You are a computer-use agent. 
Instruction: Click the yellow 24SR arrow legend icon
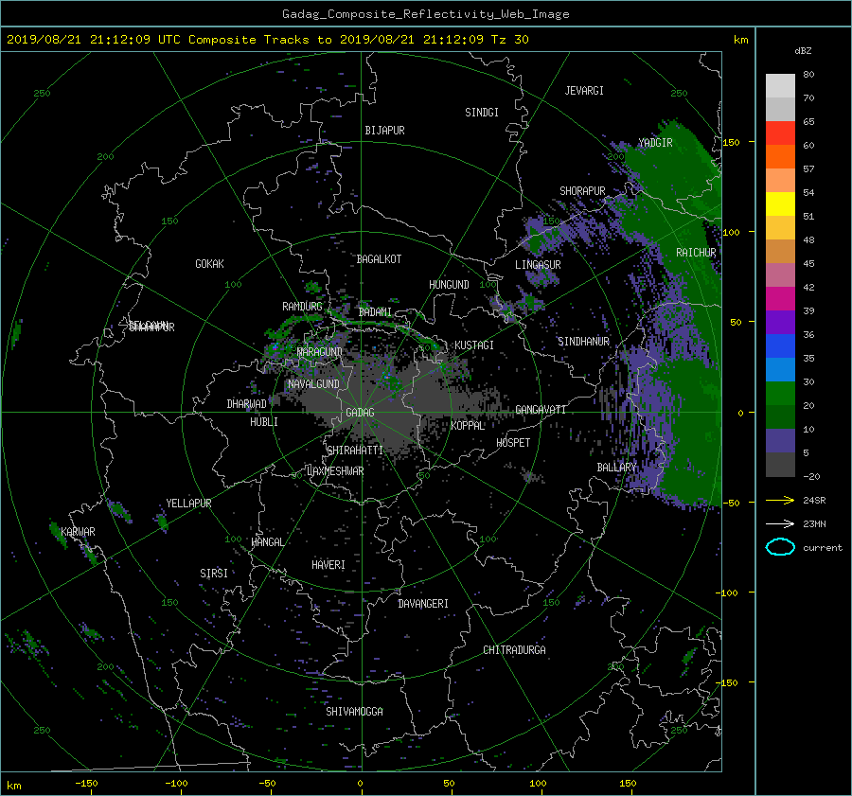(780, 500)
